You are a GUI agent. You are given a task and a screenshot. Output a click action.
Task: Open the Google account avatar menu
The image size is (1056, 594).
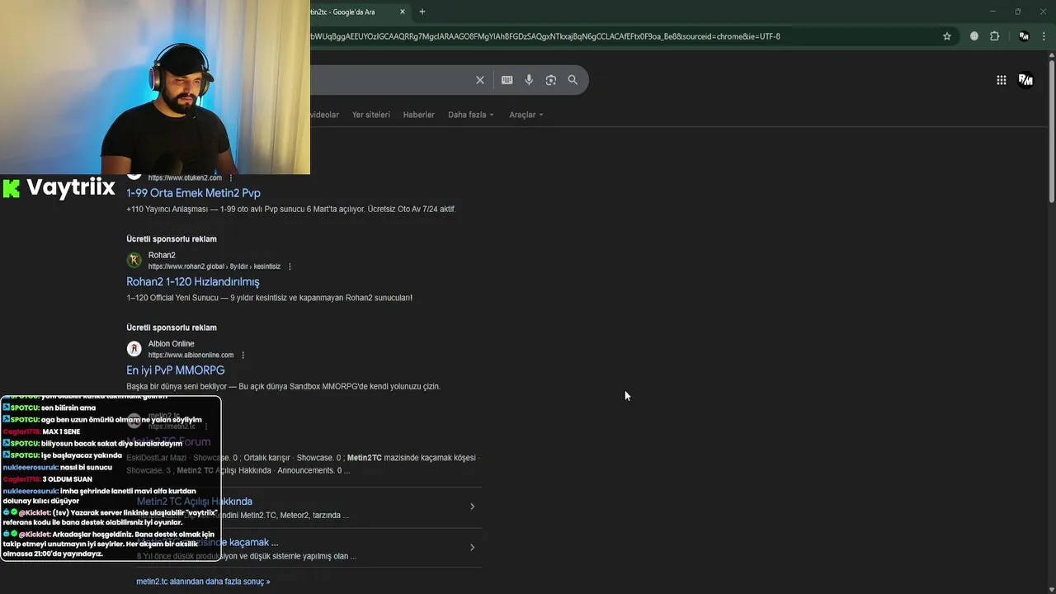coord(1025,80)
